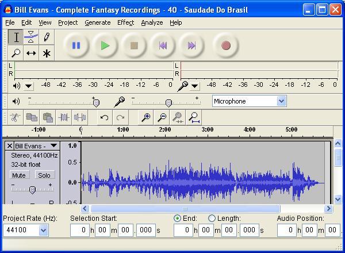Click the Fit project in window icon
This screenshot has height=253, width=345.
click(x=194, y=117)
